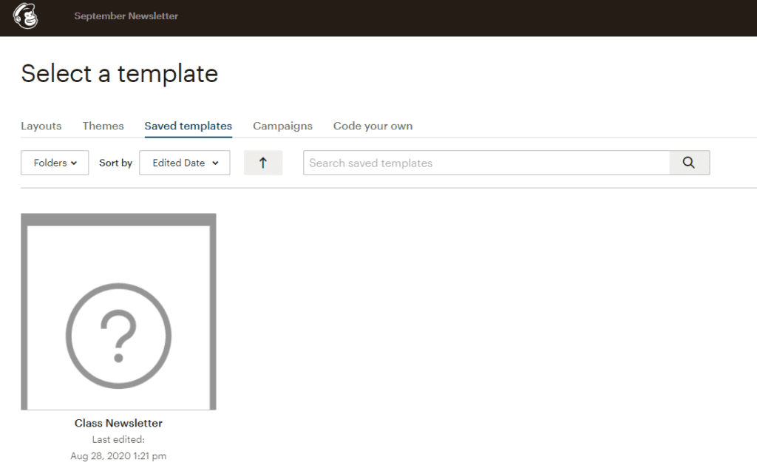
Task: Click the Select a template heading
Action: (119, 74)
